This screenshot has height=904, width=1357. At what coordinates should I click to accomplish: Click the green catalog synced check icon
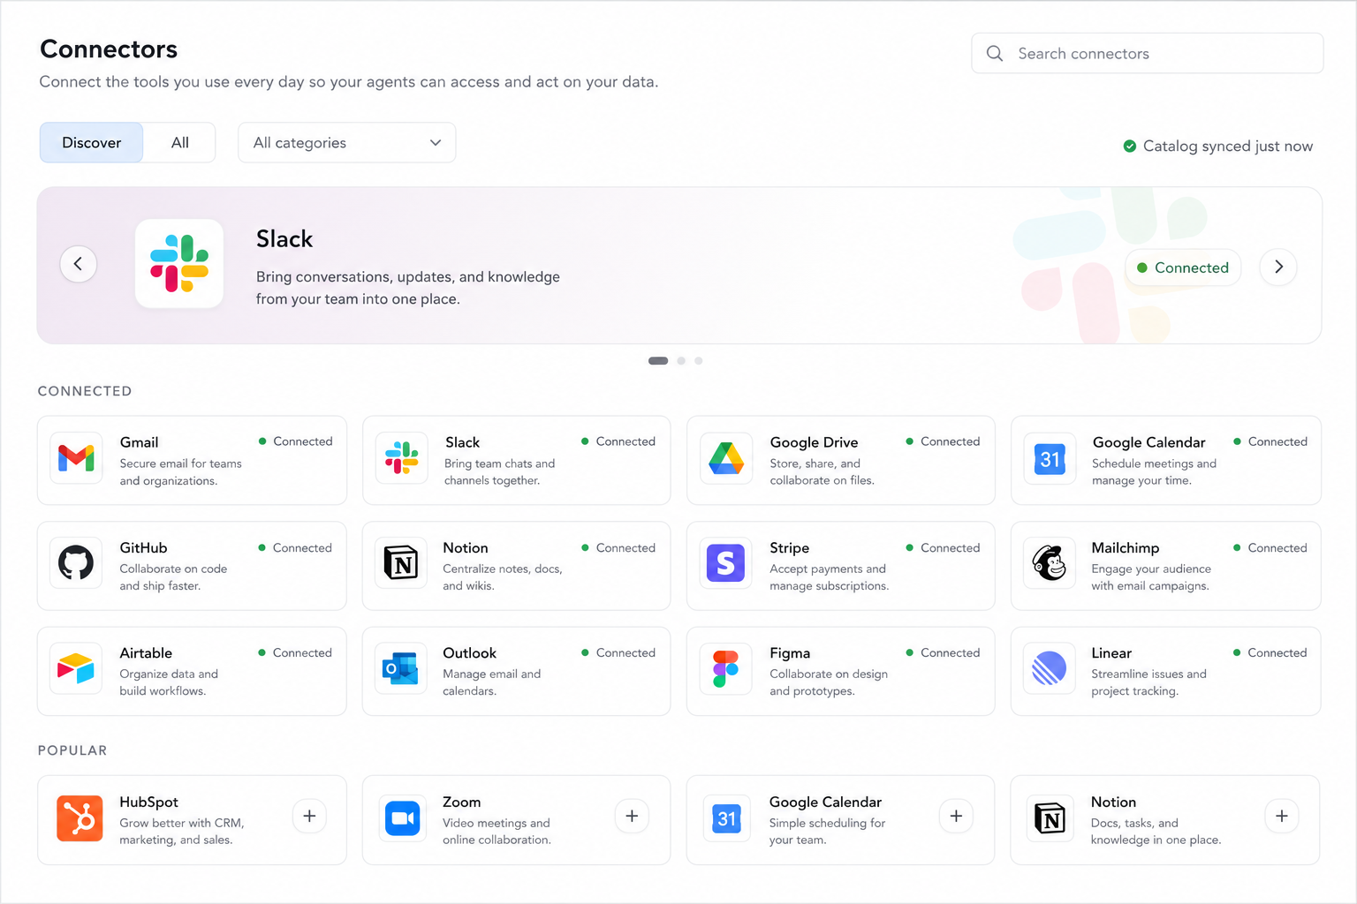point(1129,146)
